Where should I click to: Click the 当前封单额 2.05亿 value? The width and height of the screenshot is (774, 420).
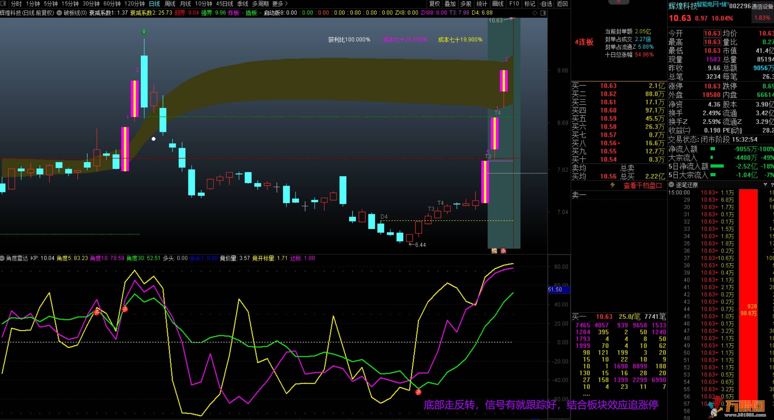[x=643, y=31]
